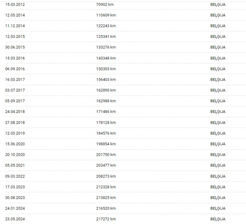Click BEĻĢIJA in the 24.04.2018 row
This screenshot has width=246, height=224.
coord(218,112)
